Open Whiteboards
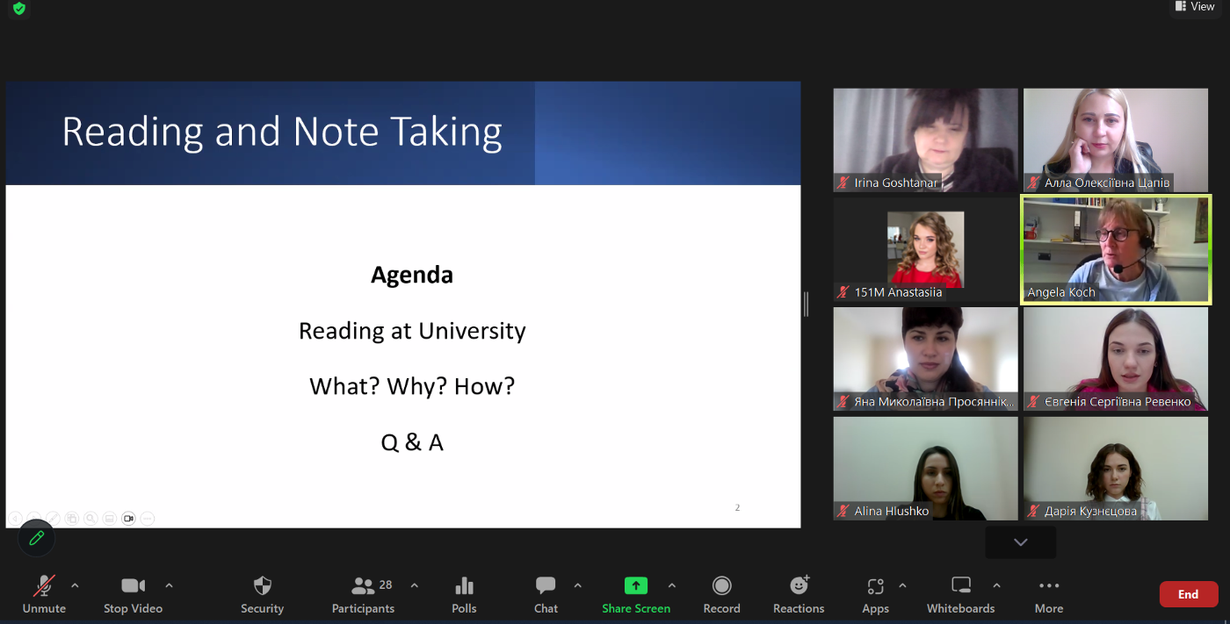 [x=961, y=594]
